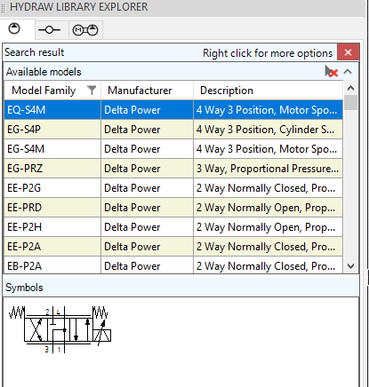Close the search result panel

[348, 52]
